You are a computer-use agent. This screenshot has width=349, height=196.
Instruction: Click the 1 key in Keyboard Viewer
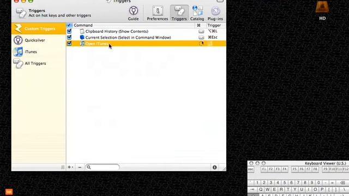257,183
